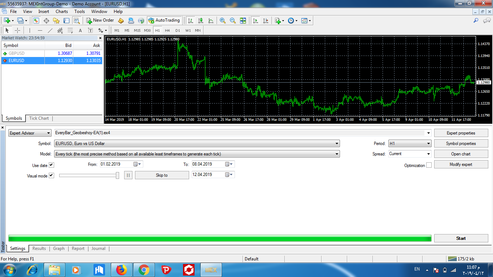The image size is (493, 277).
Task: Open the Period dropdown showing H1
Action: 410,144
